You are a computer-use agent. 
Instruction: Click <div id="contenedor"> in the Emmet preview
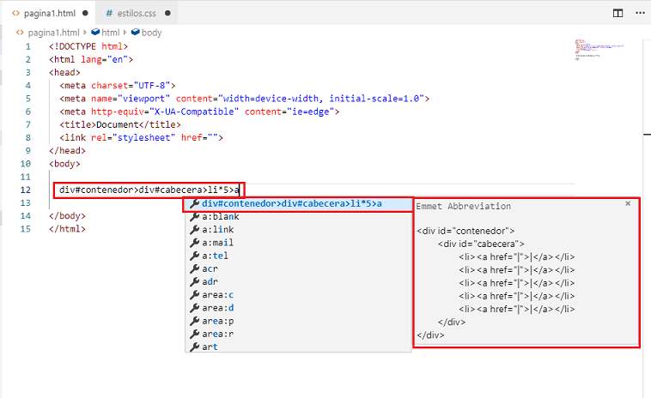465,231
